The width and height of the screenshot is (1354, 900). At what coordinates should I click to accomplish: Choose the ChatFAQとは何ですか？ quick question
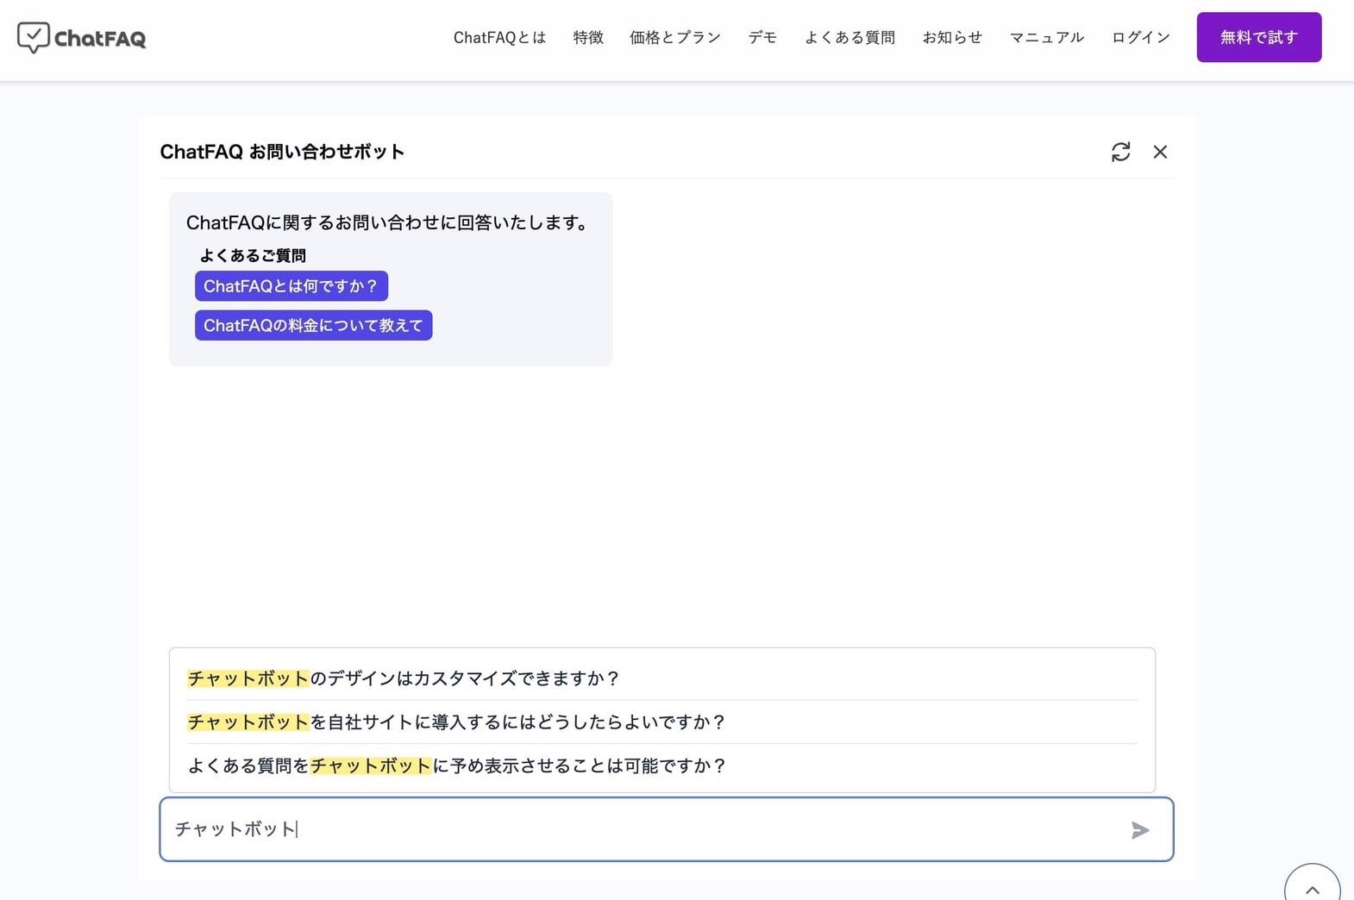(291, 286)
